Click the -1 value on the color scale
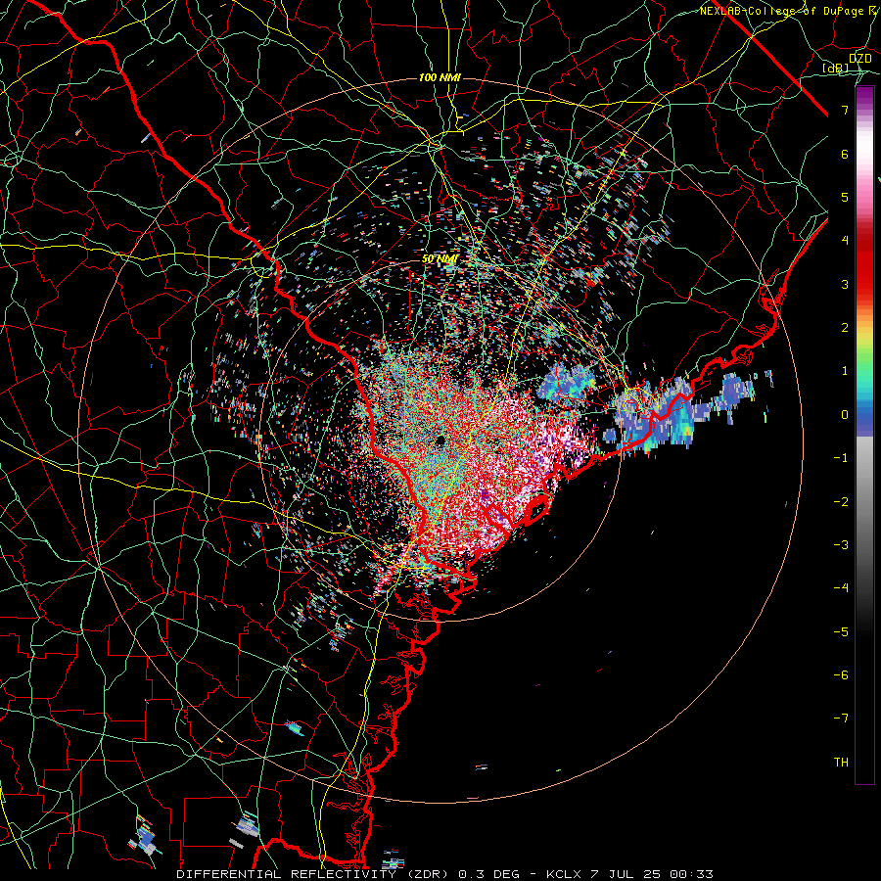 tap(841, 458)
